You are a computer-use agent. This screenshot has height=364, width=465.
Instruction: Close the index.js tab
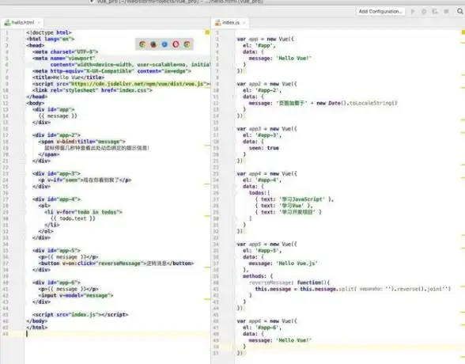[x=244, y=22]
